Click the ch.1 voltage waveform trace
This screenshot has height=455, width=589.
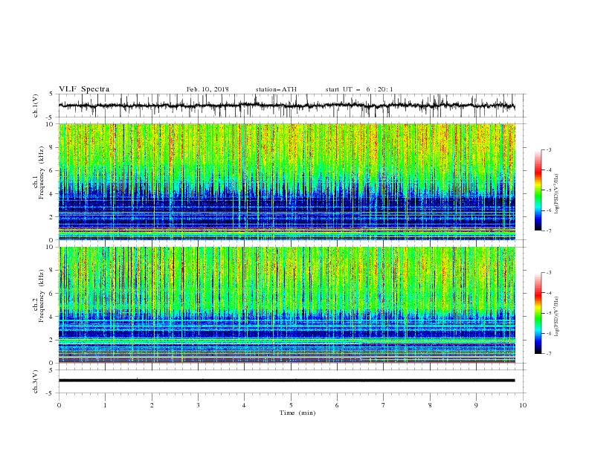pyautogui.click(x=286, y=106)
